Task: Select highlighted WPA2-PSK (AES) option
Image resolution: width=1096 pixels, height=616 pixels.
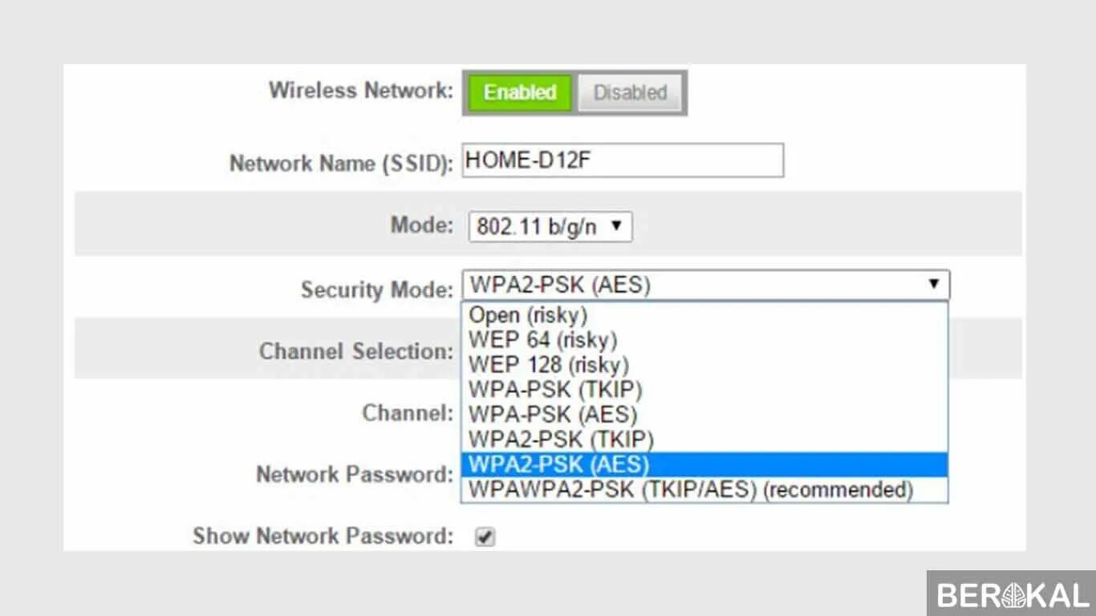Action: (558, 464)
